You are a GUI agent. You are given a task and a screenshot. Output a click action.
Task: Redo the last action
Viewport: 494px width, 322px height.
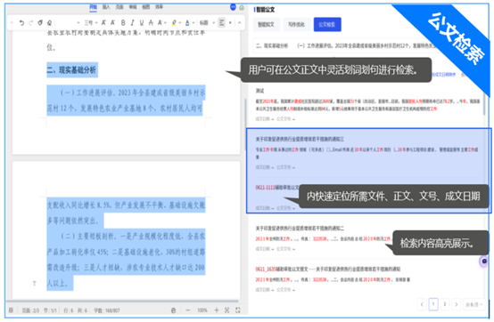click(x=31, y=22)
